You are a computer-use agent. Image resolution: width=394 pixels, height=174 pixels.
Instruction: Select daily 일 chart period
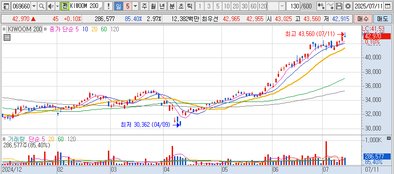(x=118, y=6)
